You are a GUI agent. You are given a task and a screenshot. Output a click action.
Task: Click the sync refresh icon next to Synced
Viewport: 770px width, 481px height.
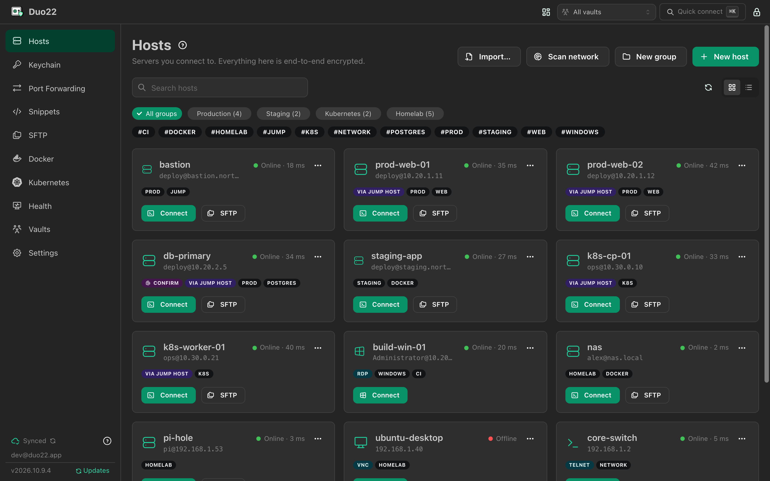point(53,441)
